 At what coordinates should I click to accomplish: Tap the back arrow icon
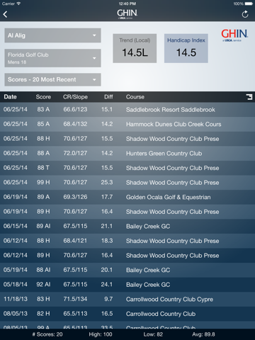5,14
